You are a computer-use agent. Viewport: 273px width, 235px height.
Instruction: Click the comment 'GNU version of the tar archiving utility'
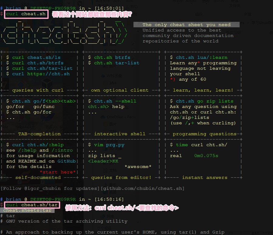click(67, 221)
